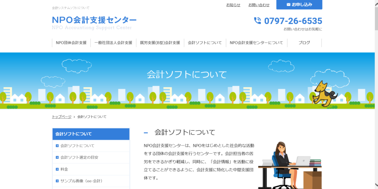378x189 pixels.
Task: Click the page scrollbar down arrow
Action: (376, 185)
